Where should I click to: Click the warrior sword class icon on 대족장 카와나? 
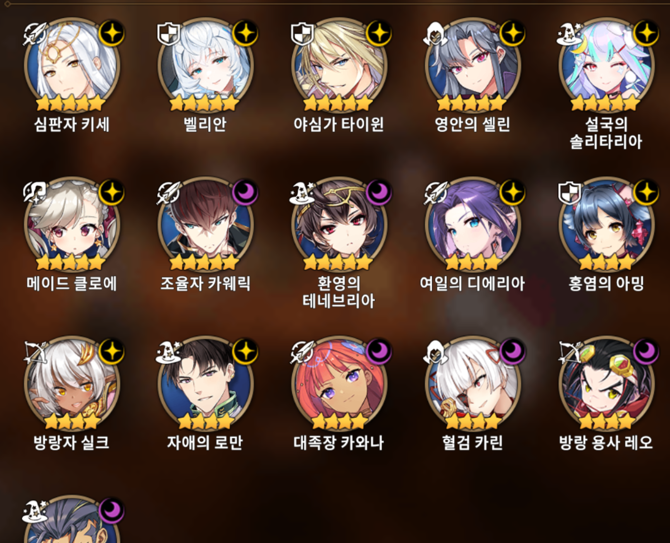302,352
